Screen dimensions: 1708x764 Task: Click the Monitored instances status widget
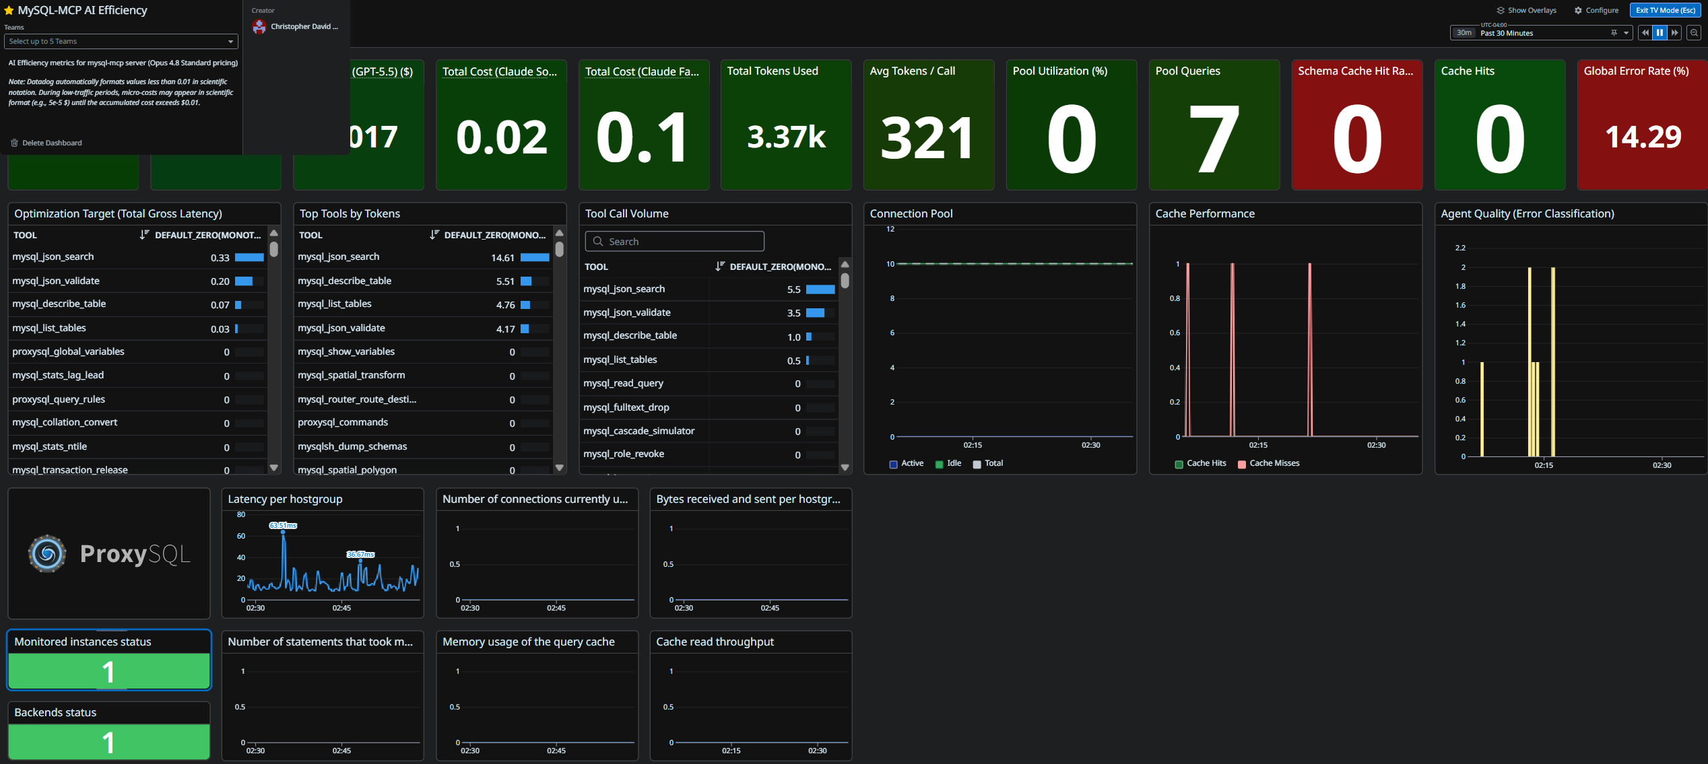[109, 660]
